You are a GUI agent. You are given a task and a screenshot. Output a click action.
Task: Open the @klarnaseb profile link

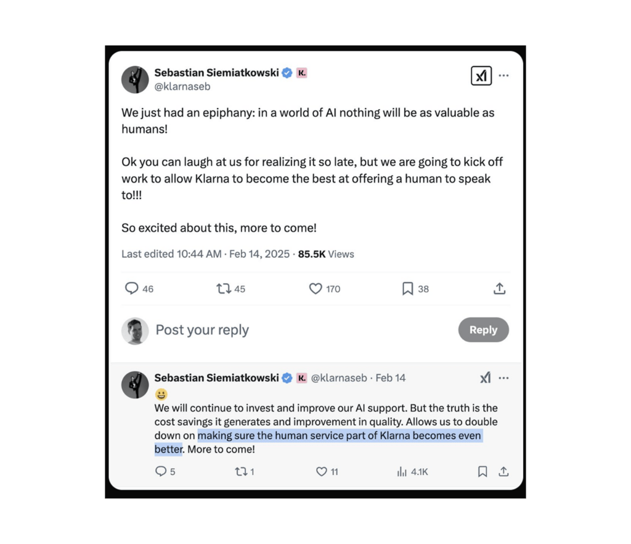(182, 86)
